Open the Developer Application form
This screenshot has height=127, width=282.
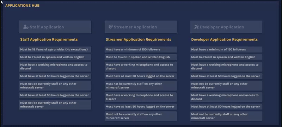(x=226, y=27)
